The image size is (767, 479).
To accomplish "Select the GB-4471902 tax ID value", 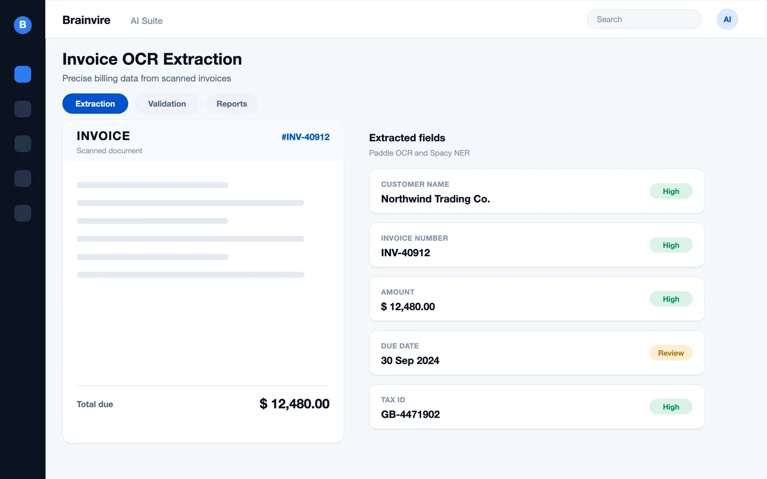I will [410, 414].
